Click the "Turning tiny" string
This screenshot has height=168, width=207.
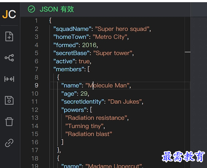(x=84, y=126)
